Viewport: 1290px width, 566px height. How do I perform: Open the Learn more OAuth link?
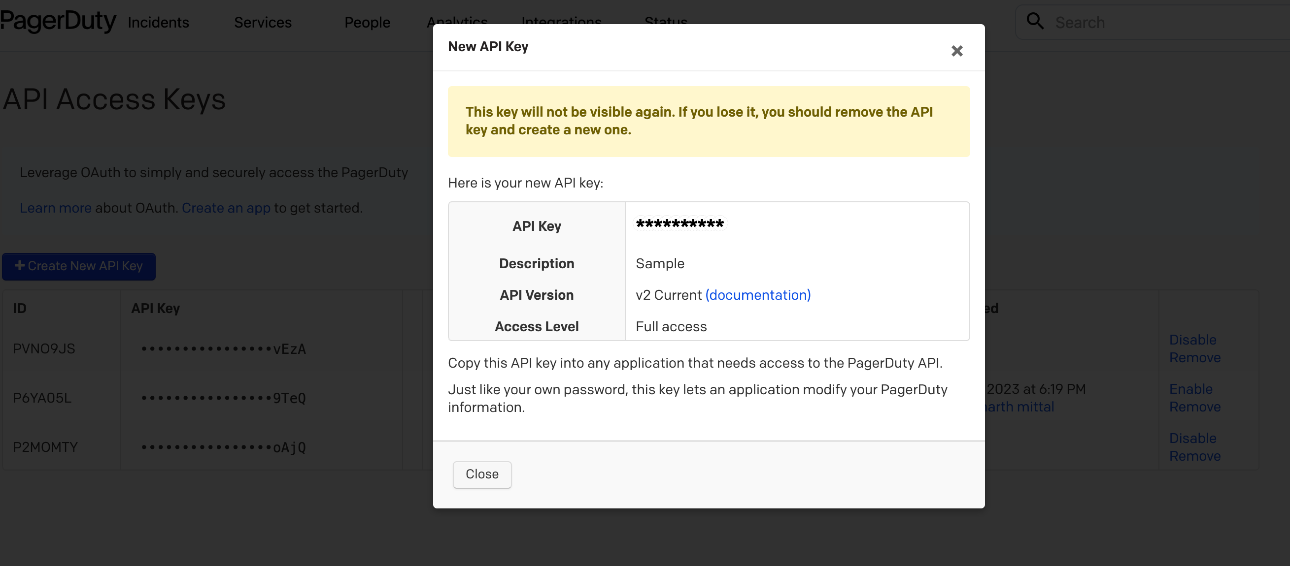tap(56, 208)
